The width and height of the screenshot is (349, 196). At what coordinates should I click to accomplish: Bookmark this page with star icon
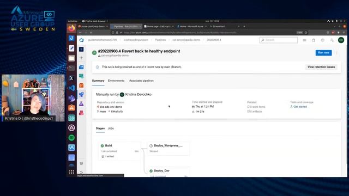point(306,33)
